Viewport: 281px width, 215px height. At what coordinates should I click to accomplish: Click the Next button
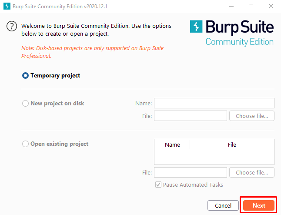point(259,205)
